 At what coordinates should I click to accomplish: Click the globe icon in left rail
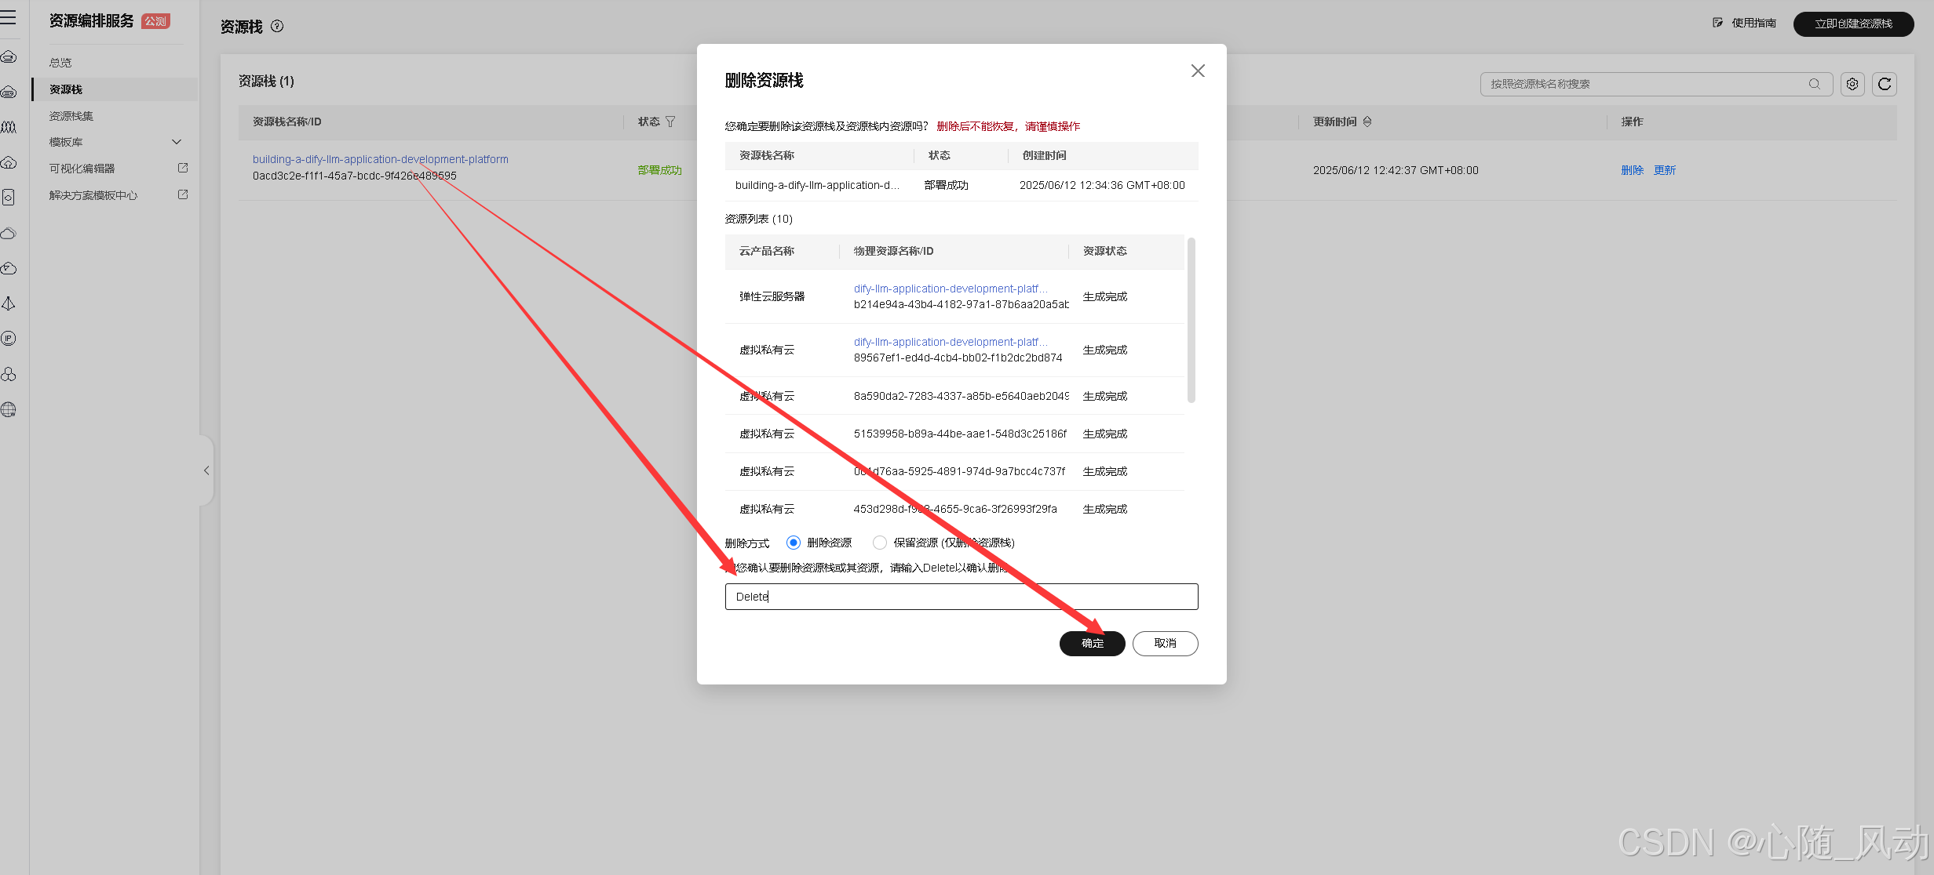[9, 409]
